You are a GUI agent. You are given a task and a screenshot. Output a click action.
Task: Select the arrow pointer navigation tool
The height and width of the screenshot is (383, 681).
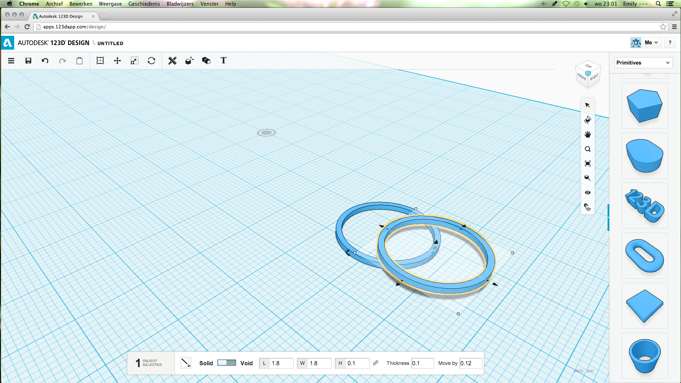587,105
